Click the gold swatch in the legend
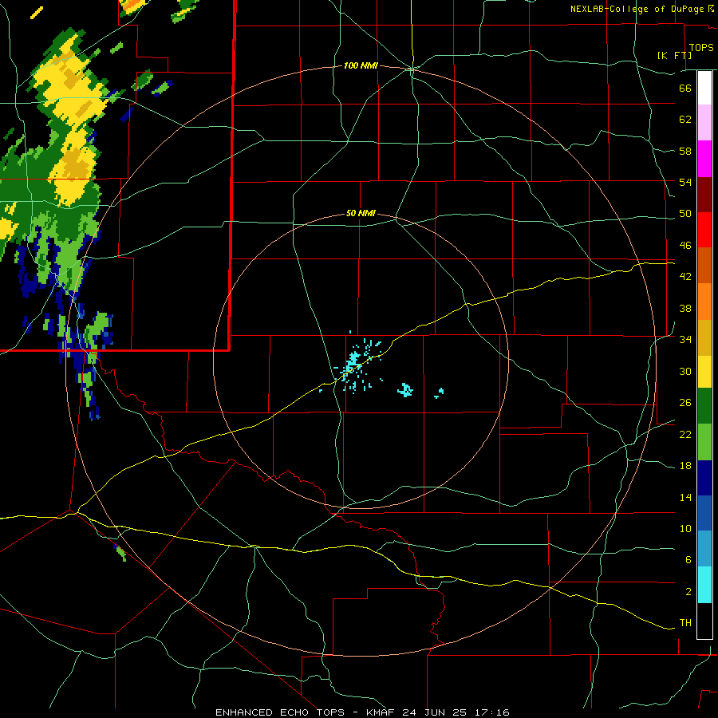718x718 pixels. 704,337
